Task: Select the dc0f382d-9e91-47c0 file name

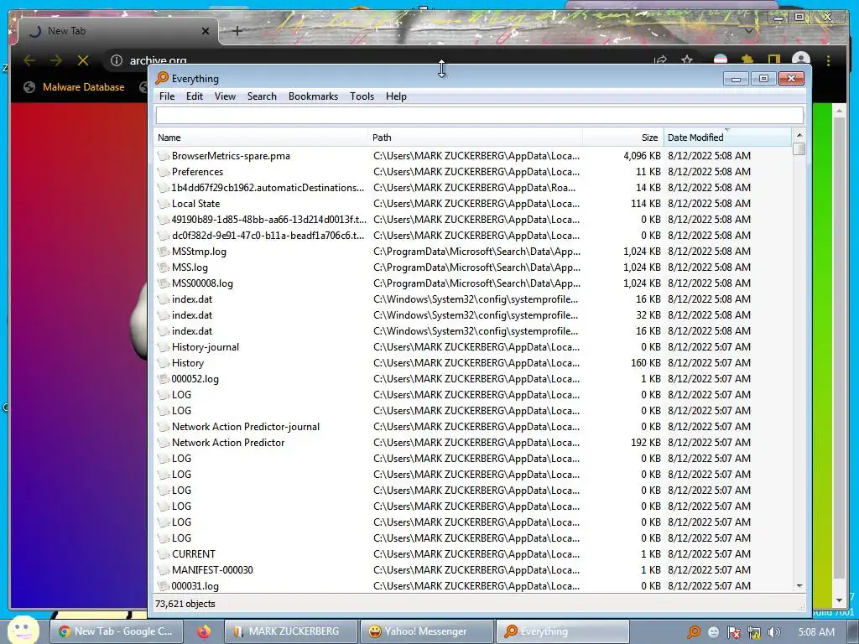Action: point(268,236)
